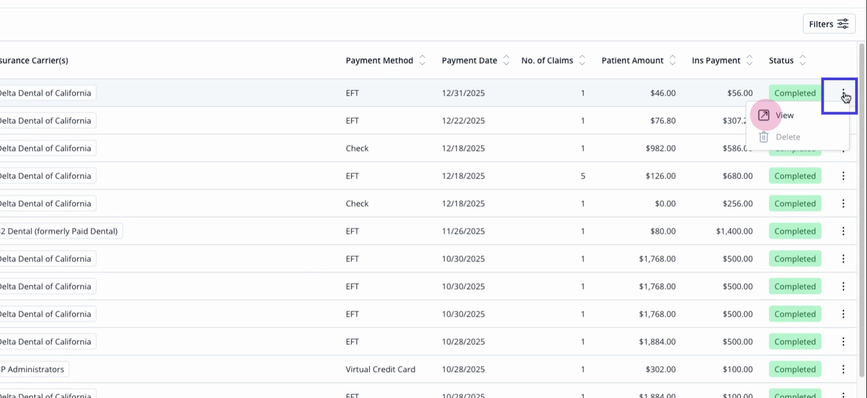Sort by Status column arrows
This screenshot has width=867, height=398.
[x=803, y=60]
